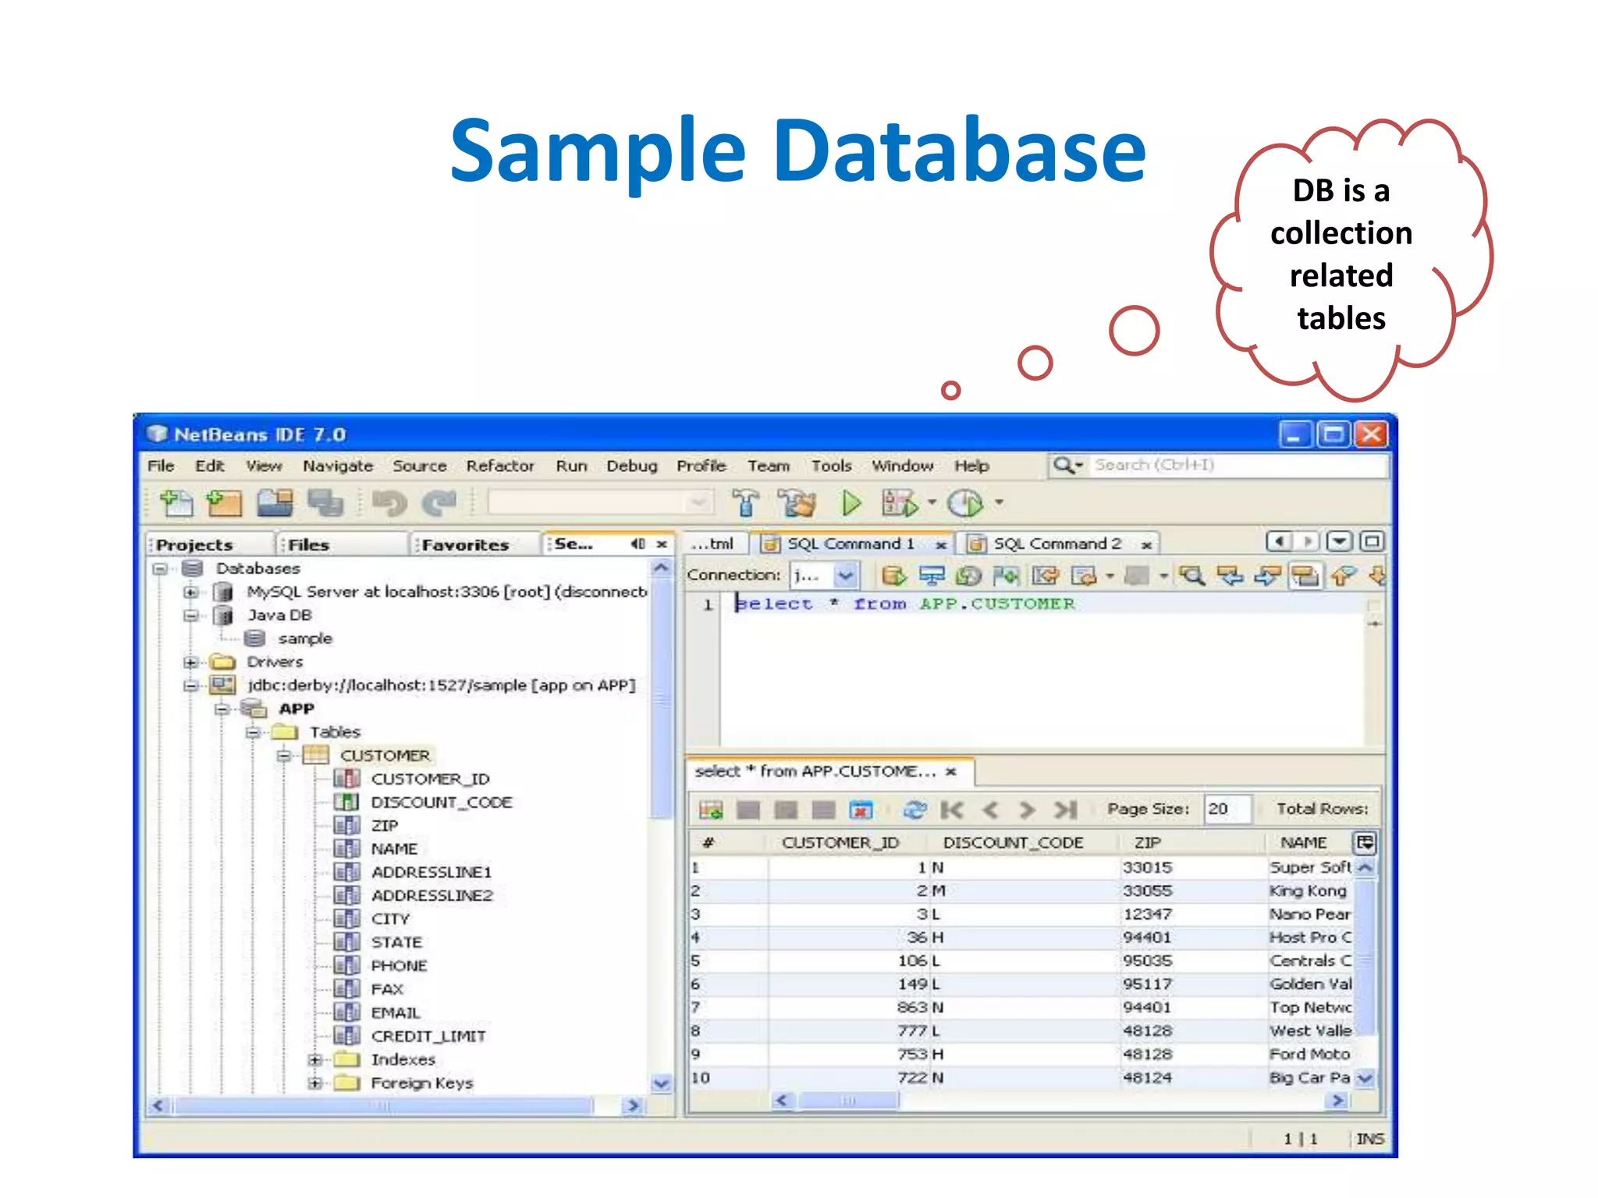
Task: Go to next page of results
Action: (1027, 810)
